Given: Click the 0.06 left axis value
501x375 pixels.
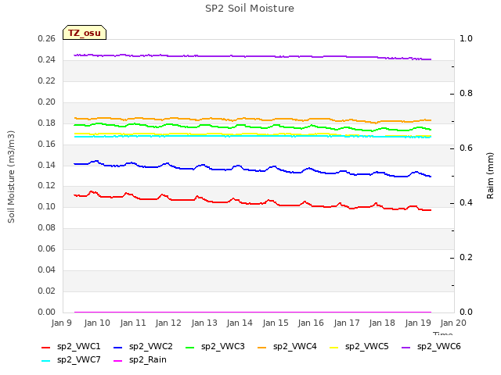Looking at the screenshot, I should click(47, 248).
